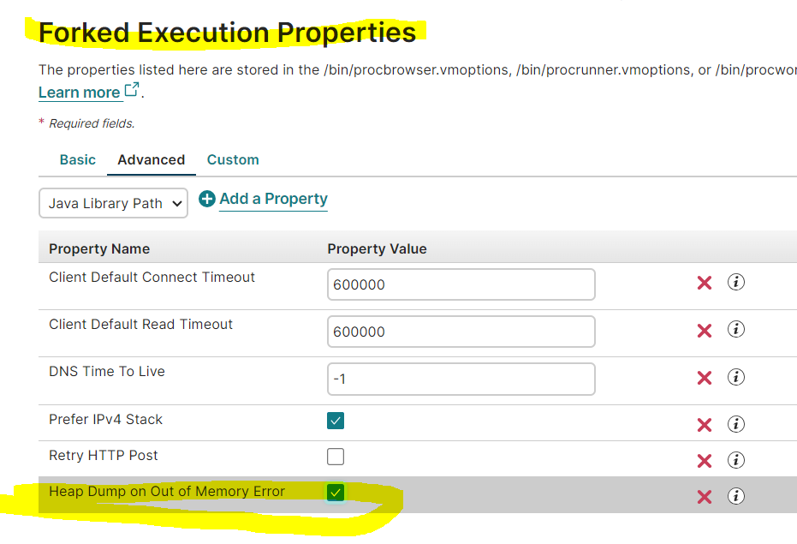The width and height of the screenshot is (797, 544).
Task: Remove the Prefer IPv4 Stack property
Action: [x=705, y=424]
